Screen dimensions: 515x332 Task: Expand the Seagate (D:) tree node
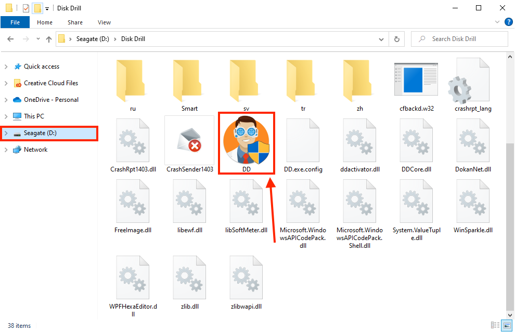[x=6, y=133]
